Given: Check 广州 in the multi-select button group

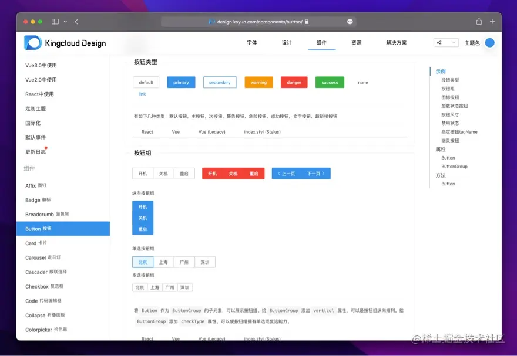Looking at the screenshot, I should 169,287.
